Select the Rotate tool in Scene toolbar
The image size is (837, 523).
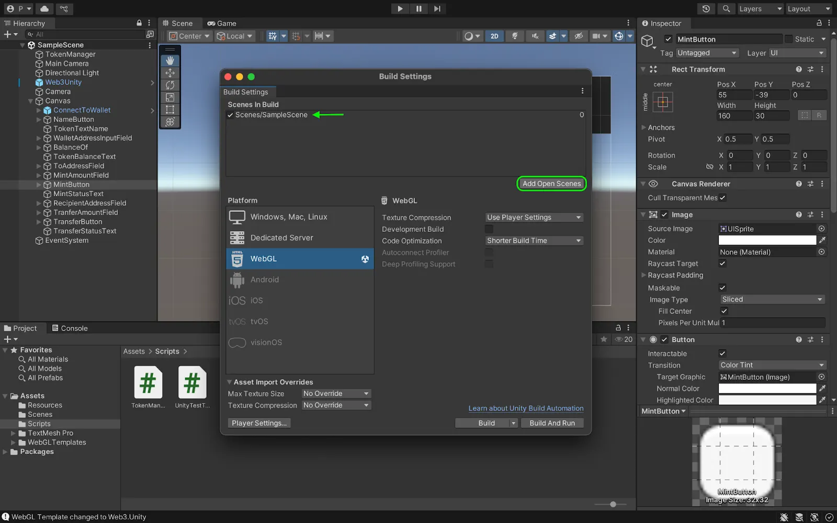coord(170,85)
